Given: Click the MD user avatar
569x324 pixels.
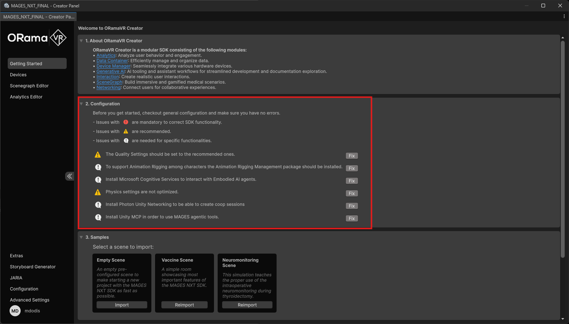Looking at the screenshot, I should coord(15,311).
